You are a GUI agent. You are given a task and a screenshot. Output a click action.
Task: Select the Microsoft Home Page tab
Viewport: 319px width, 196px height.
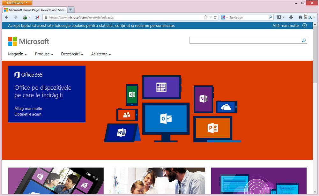pos(35,10)
